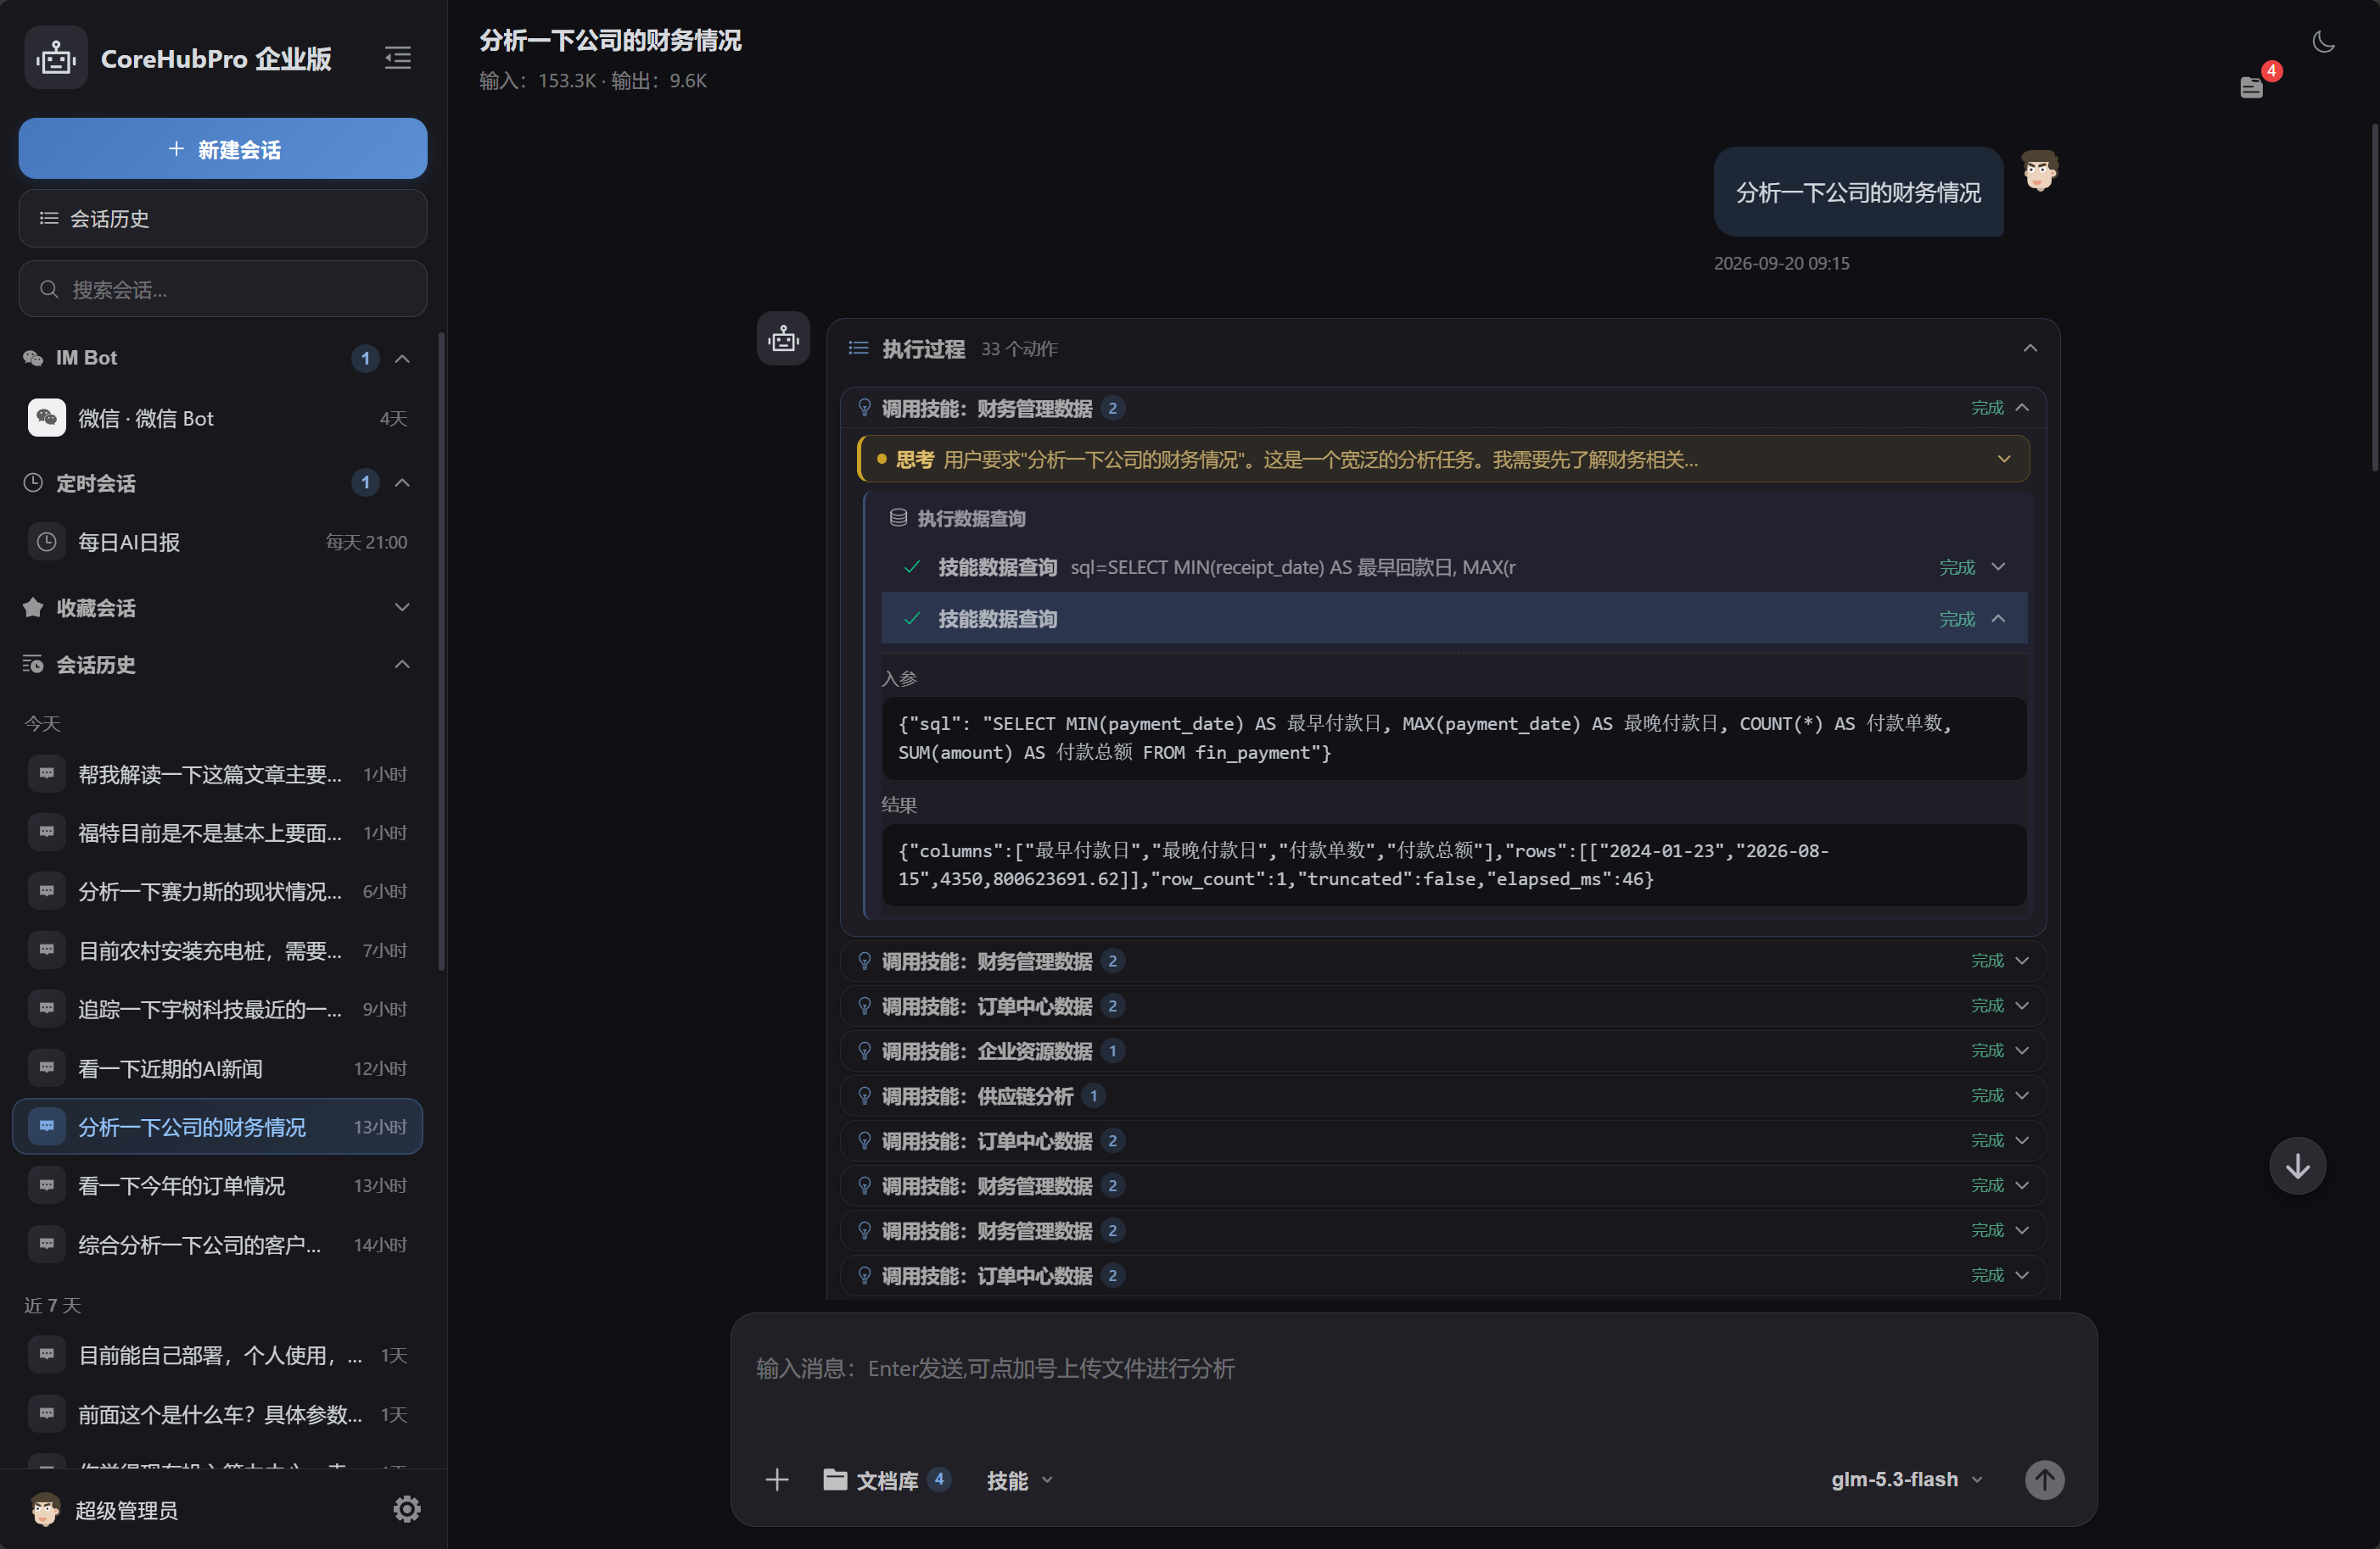Open conversation 看一下今年的订单情况

coord(218,1185)
